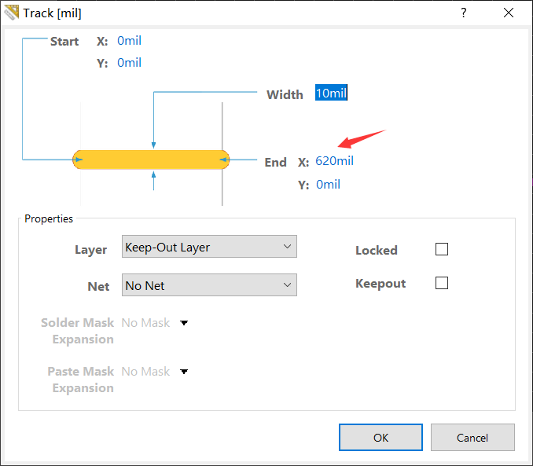Image resolution: width=533 pixels, height=466 pixels.
Task: Close the Track dialog window
Action: click(509, 13)
